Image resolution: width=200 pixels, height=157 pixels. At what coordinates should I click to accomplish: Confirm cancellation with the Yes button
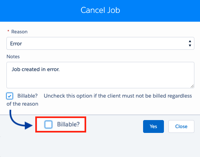click(154, 126)
